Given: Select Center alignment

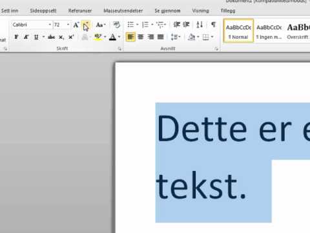Looking at the screenshot, I should (x=141, y=37).
